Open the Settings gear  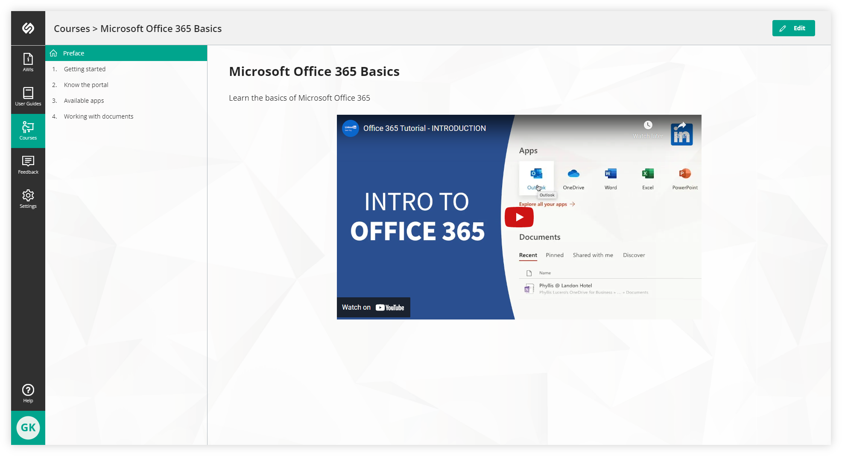28,199
